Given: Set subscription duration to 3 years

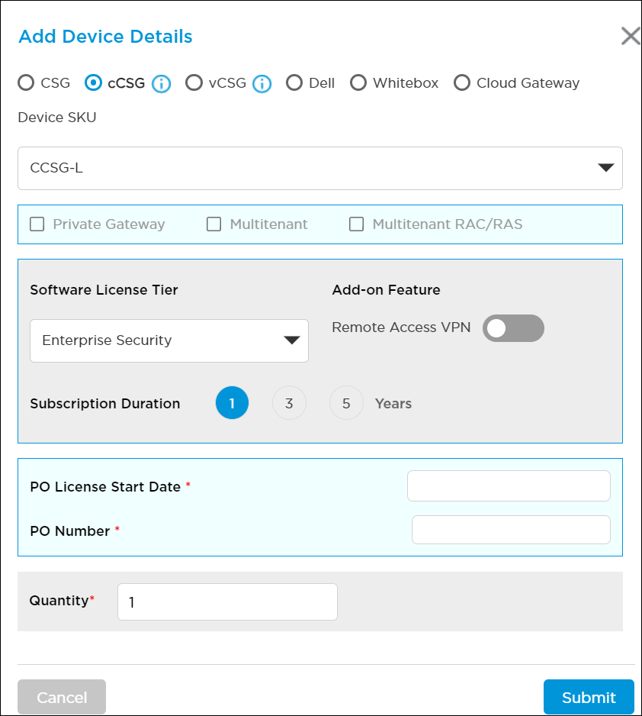Looking at the screenshot, I should [x=289, y=403].
